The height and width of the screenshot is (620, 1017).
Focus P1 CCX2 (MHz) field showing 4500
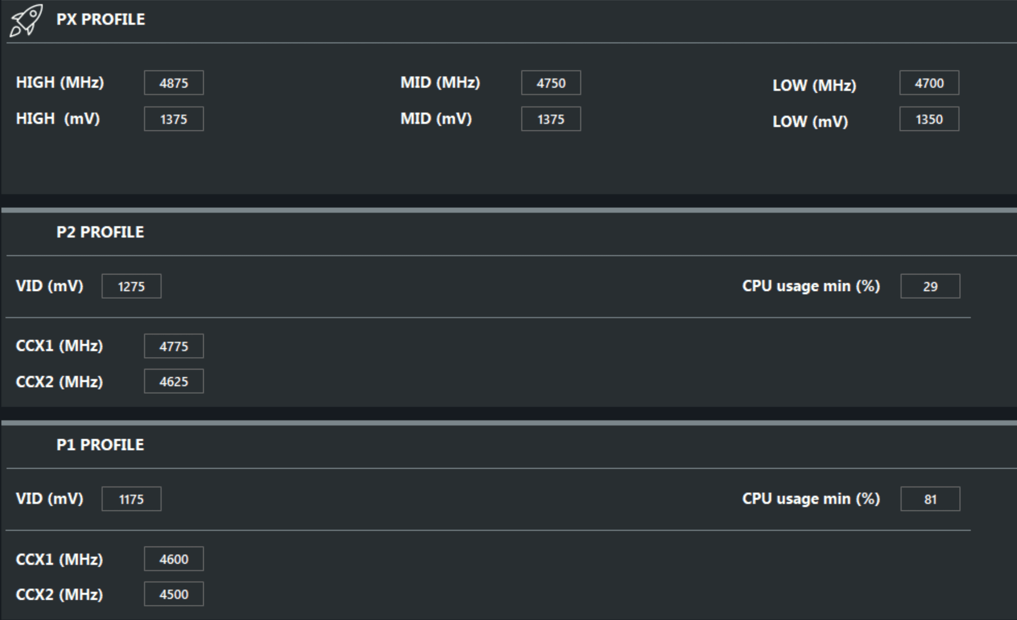point(174,594)
